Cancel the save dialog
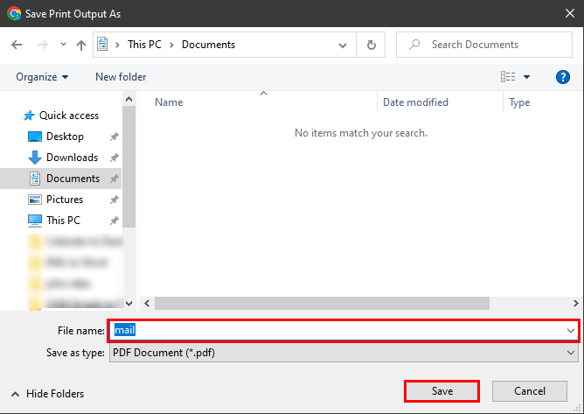The image size is (584, 414). point(530,391)
